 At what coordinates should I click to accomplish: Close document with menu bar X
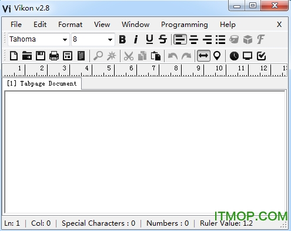pos(279,25)
